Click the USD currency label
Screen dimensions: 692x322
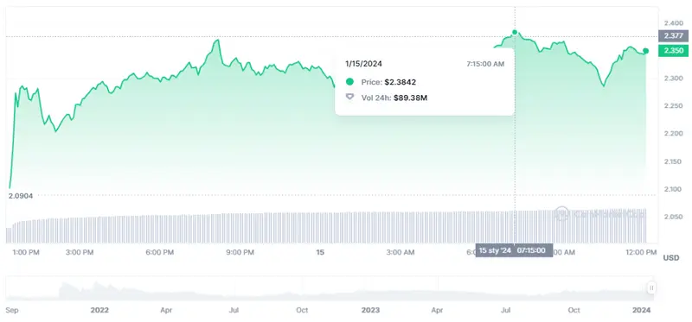pyautogui.click(x=671, y=258)
